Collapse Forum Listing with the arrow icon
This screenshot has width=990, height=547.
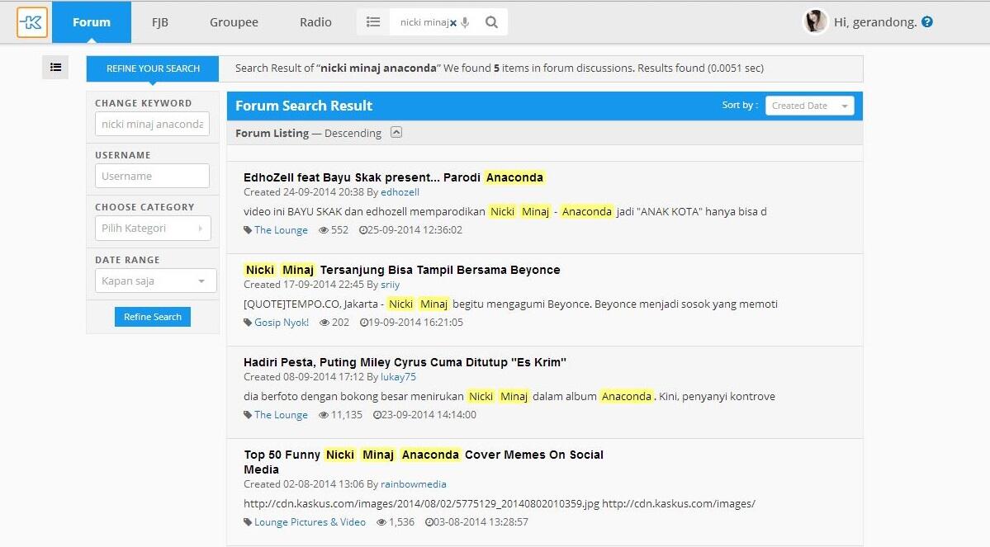point(396,133)
